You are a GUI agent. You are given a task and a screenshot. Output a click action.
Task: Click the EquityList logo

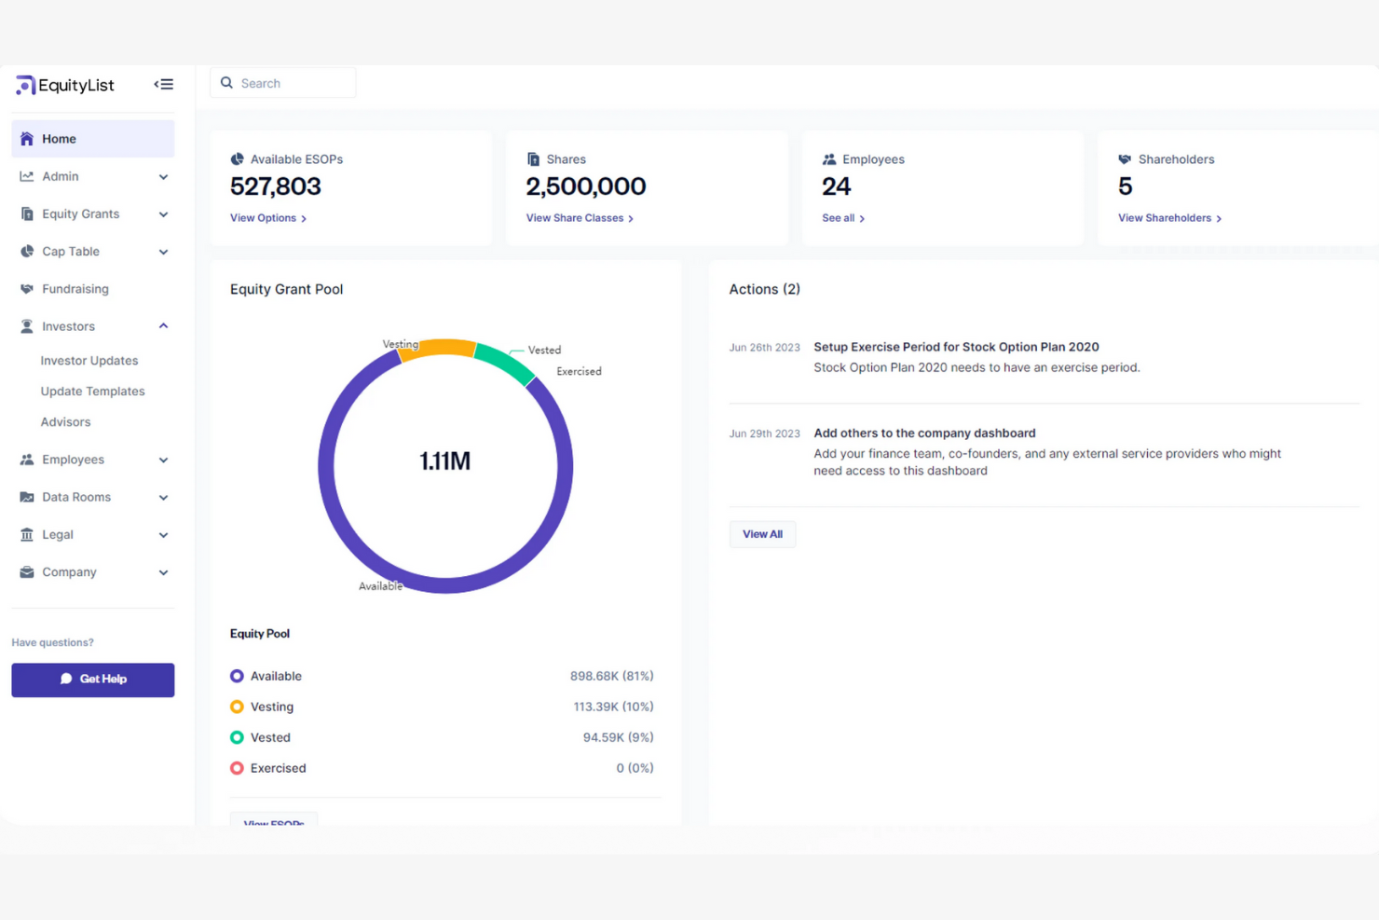63,85
